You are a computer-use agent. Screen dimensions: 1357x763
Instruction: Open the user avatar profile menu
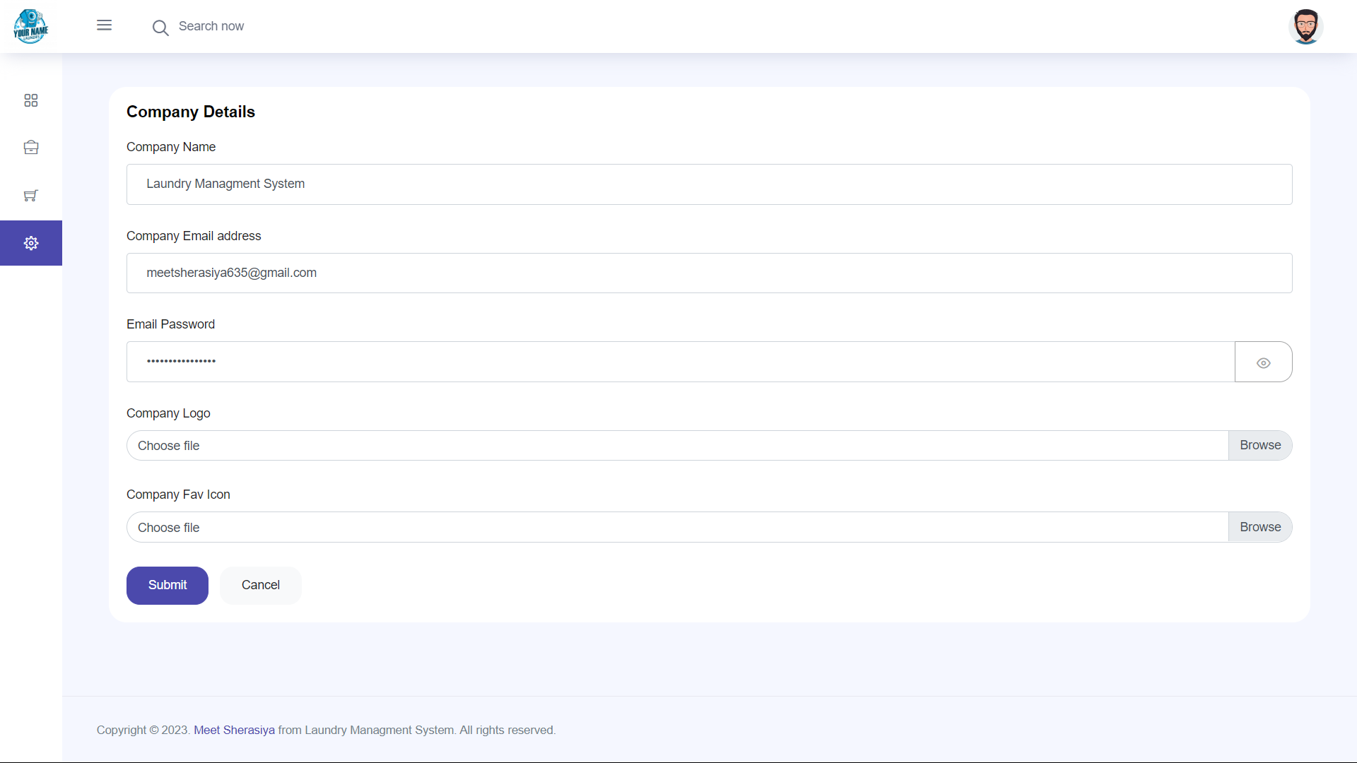pos(1305,27)
